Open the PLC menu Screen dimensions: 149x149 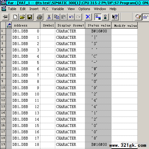[45, 9]
